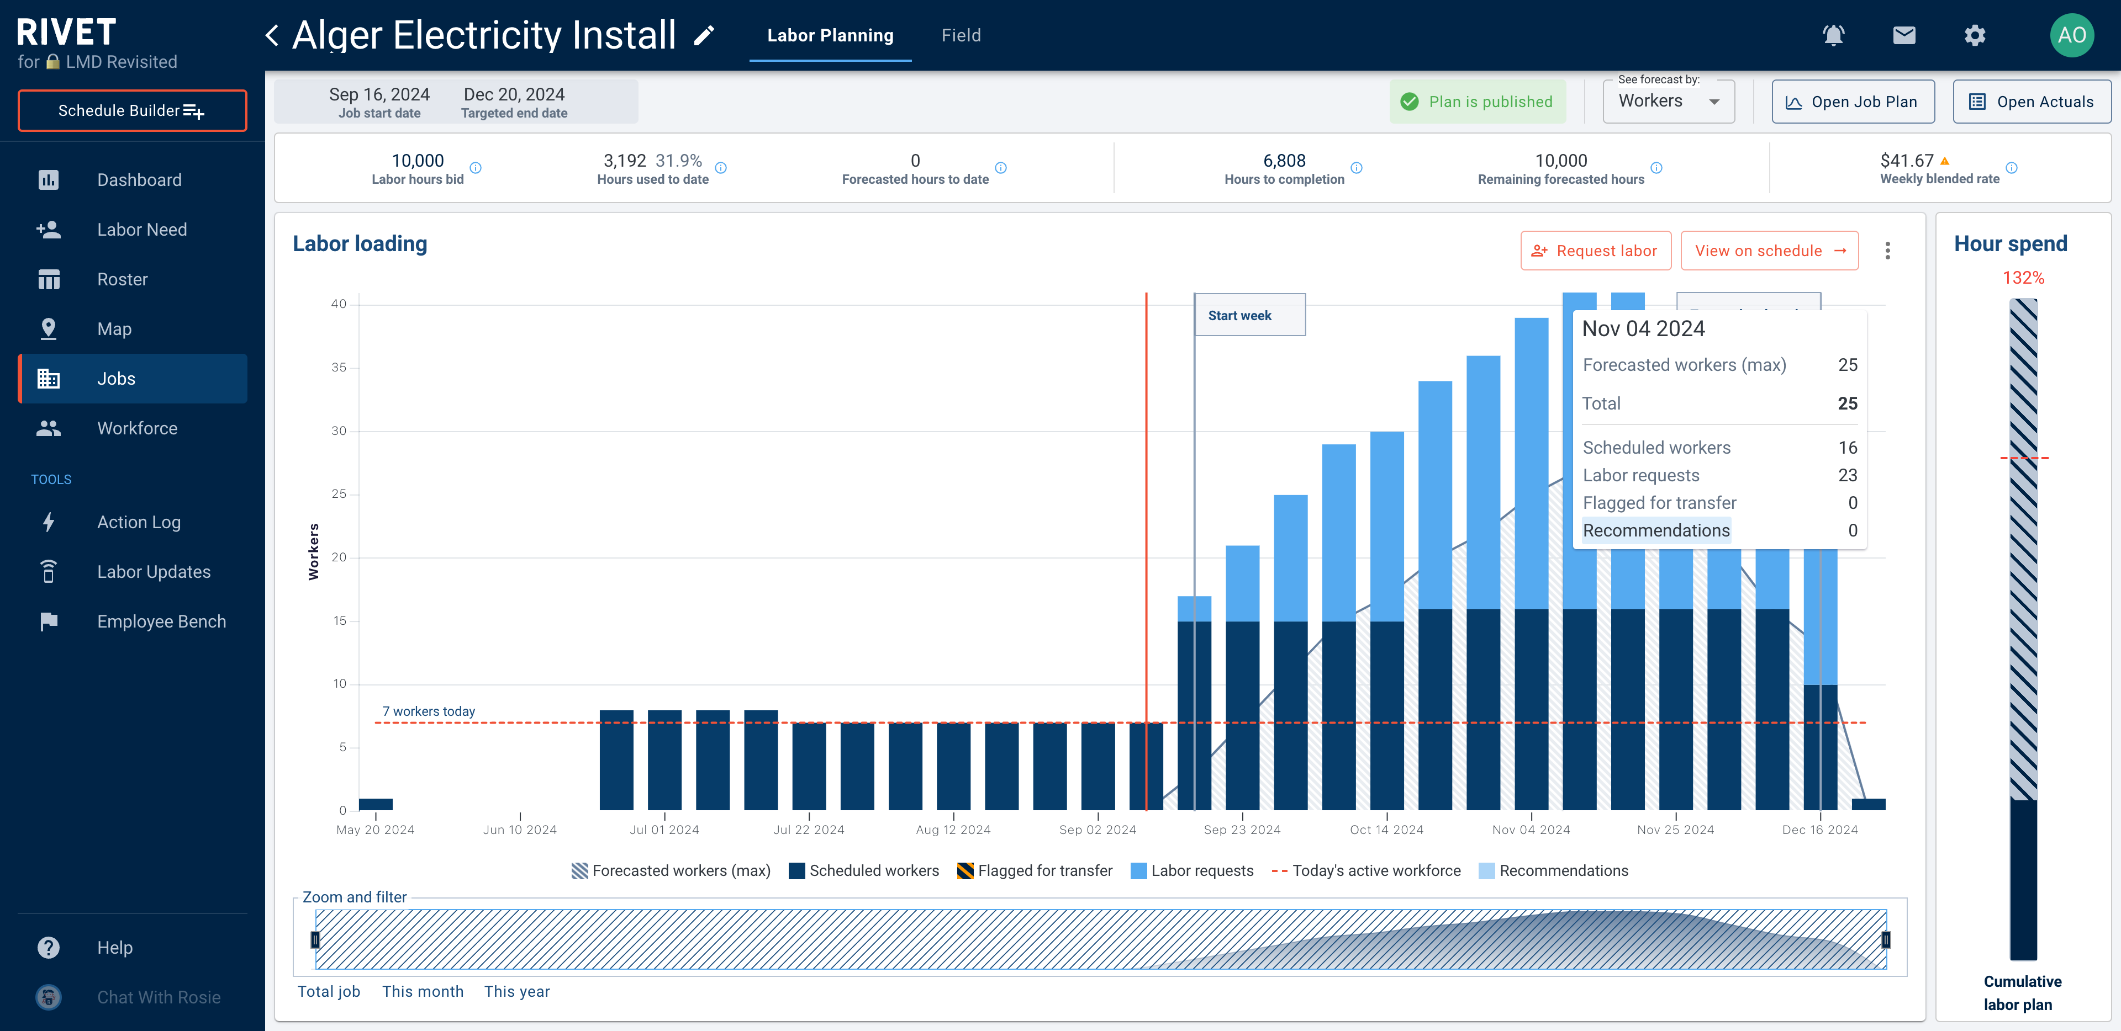The height and width of the screenshot is (1031, 2121).
Task: Click the back arrow beside job title
Action: [x=272, y=35]
